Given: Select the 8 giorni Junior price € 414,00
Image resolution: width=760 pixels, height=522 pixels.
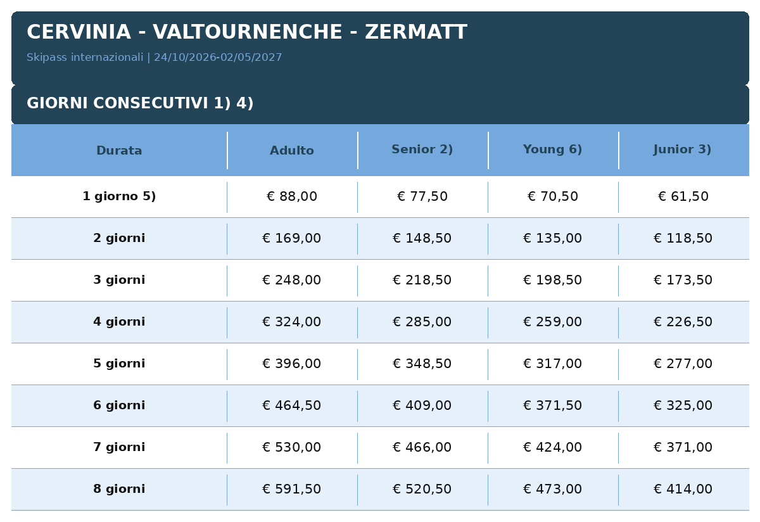Looking at the screenshot, I should (683, 490).
